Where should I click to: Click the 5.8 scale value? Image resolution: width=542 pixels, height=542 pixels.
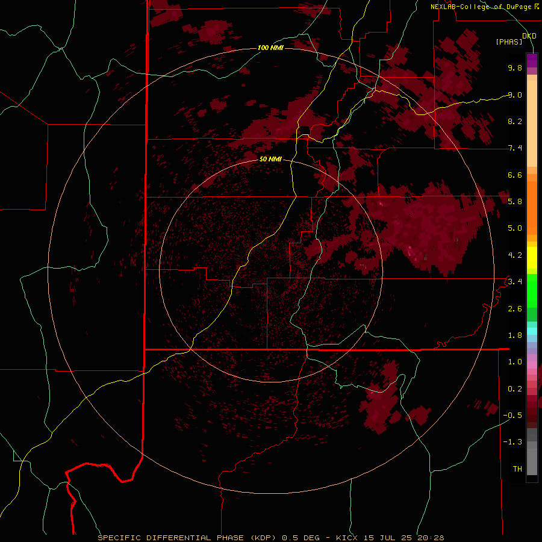(515, 201)
